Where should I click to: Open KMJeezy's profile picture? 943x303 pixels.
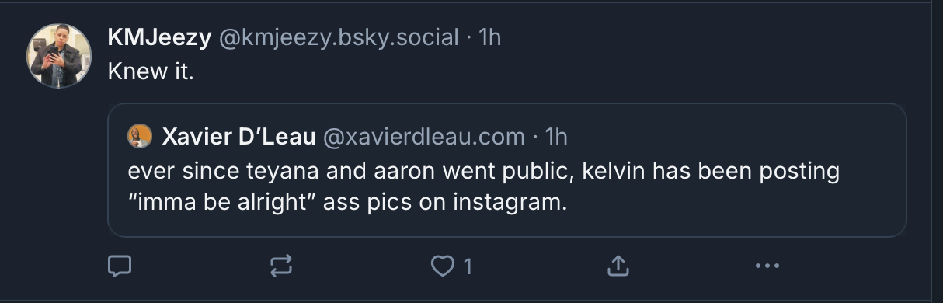pyautogui.click(x=59, y=55)
